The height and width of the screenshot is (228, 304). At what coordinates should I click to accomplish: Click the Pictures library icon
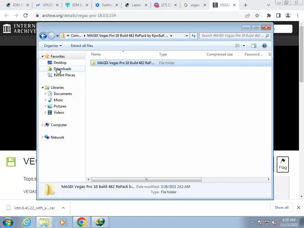(x=50, y=106)
